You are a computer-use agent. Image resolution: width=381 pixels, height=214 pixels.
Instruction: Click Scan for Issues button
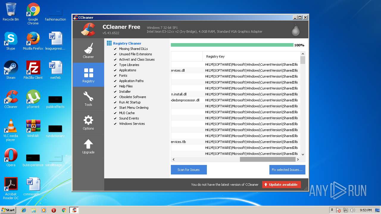(189, 170)
